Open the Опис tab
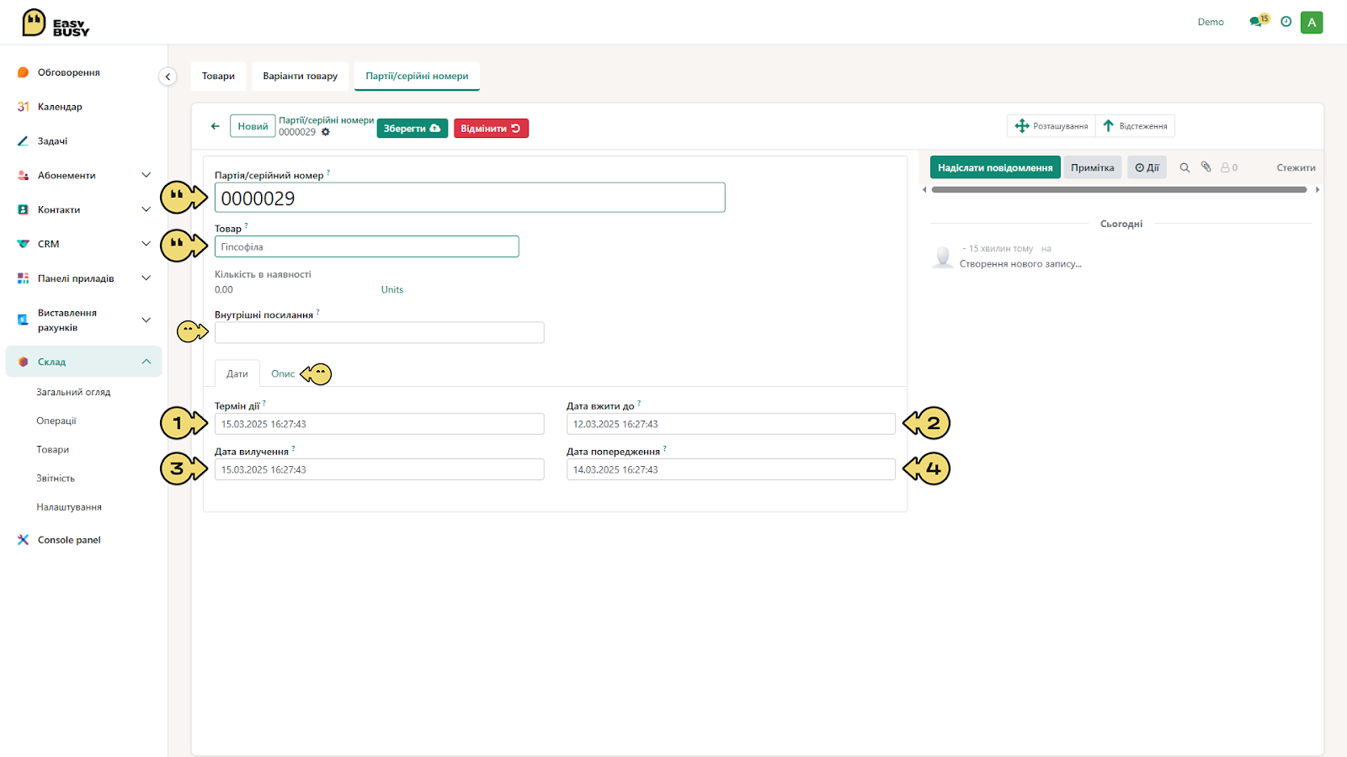 point(283,373)
